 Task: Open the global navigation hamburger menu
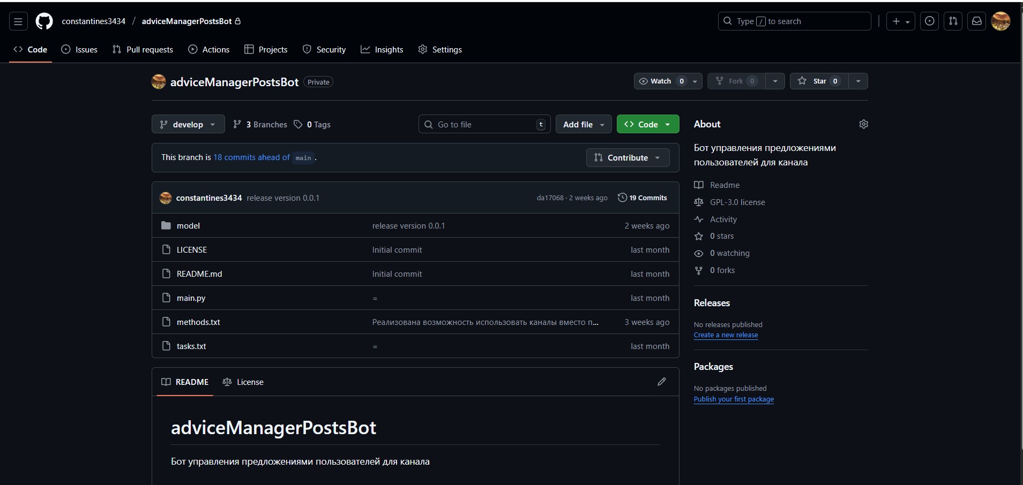click(x=18, y=21)
